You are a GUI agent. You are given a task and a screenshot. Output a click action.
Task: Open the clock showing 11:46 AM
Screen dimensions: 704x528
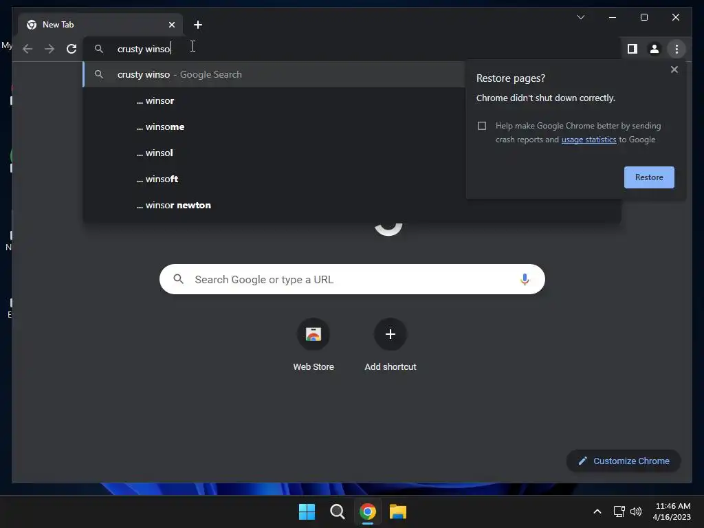point(672,511)
